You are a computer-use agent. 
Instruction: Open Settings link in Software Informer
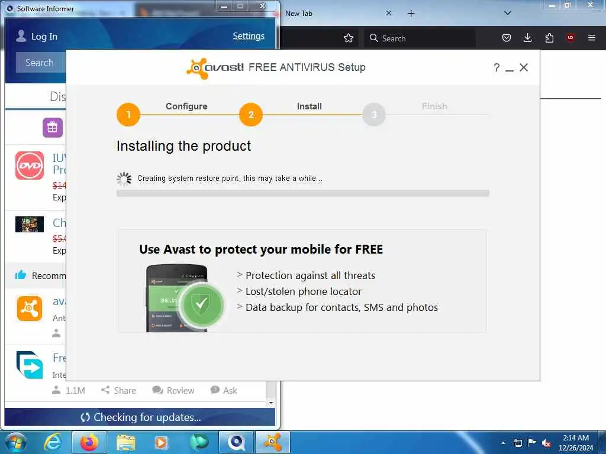[249, 36]
